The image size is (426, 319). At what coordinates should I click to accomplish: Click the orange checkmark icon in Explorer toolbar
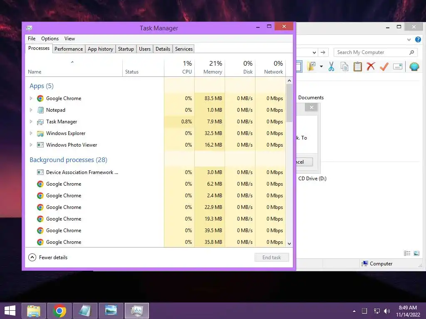point(384,66)
